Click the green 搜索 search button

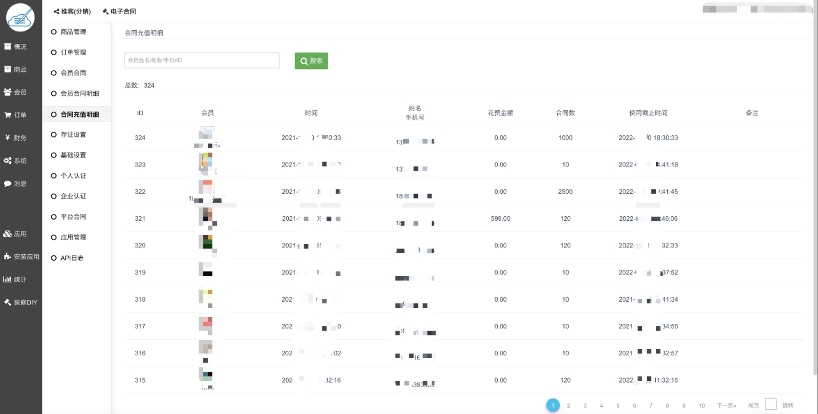(311, 61)
